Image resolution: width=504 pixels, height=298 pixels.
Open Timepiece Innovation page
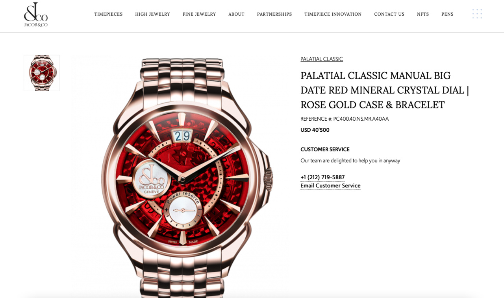click(333, 14)
